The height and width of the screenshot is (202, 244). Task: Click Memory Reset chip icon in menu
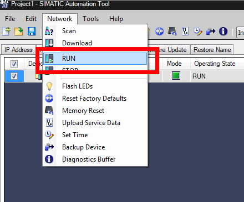pos(49,110)
